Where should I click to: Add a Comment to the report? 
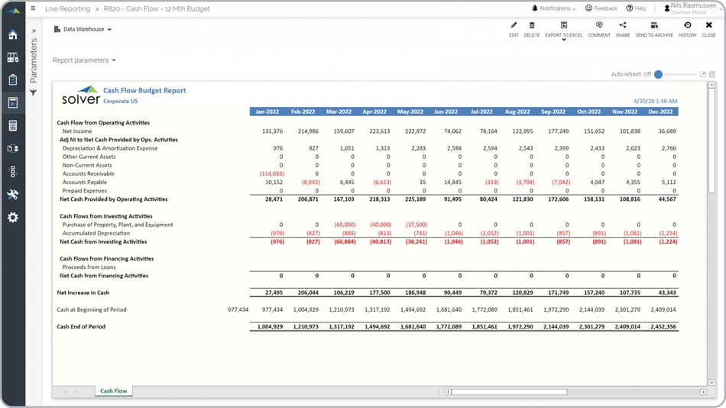[x=598, y=29]
